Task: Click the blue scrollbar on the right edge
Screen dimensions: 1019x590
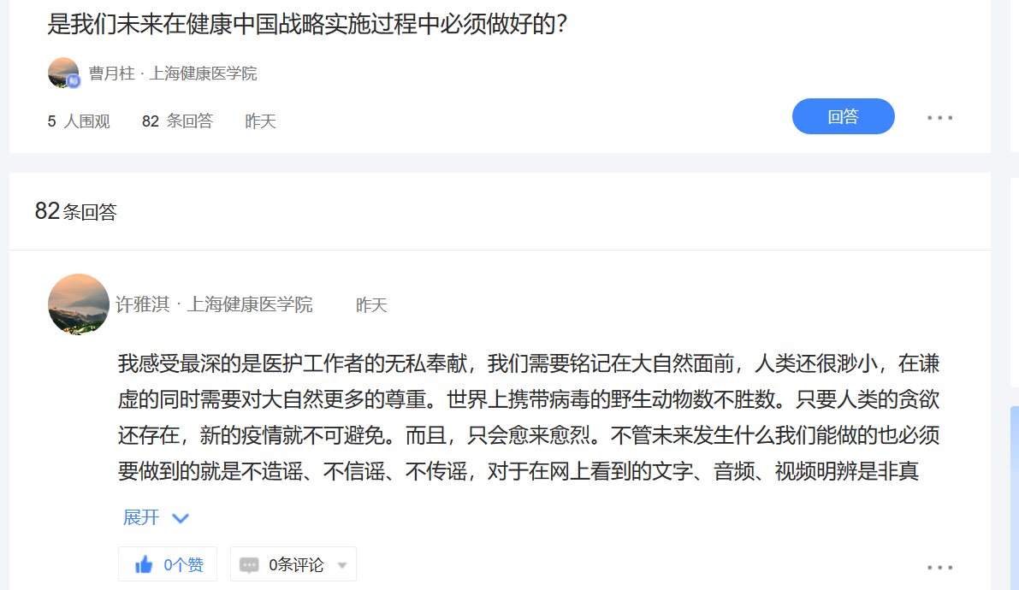Action: (1014, 496)
